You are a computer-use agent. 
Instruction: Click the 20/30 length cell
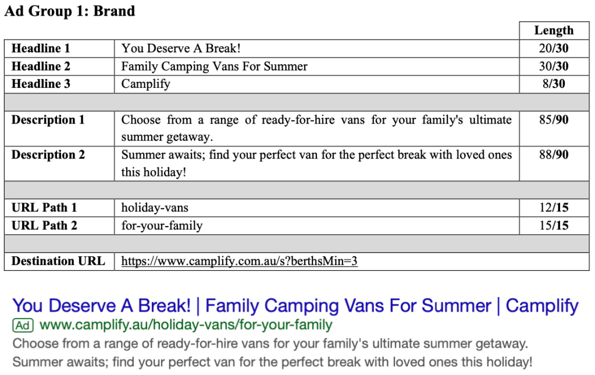tap(554, 48)
